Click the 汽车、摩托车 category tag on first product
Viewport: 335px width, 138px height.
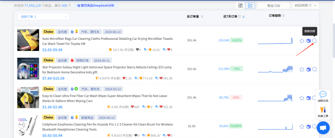(x=91, y=32)
